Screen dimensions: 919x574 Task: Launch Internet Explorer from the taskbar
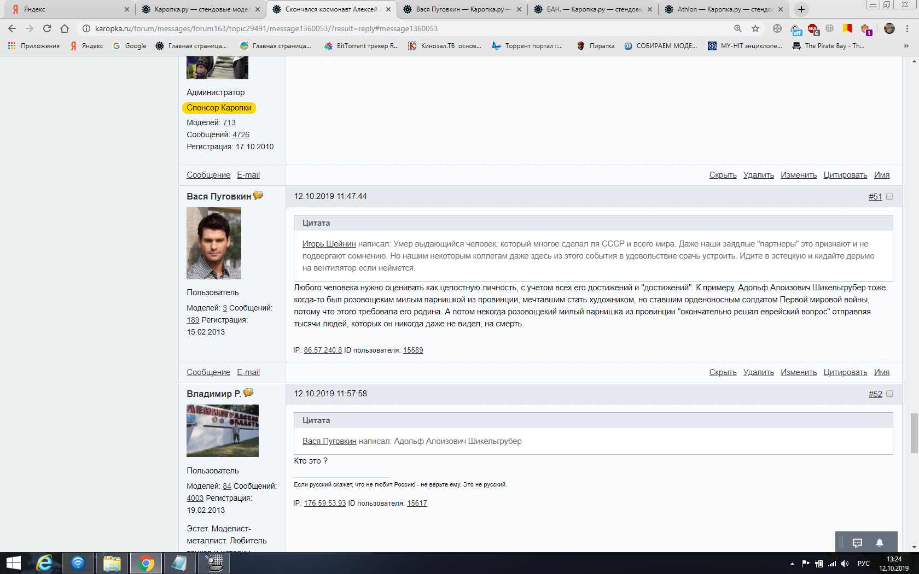click(x=44, y=563)
